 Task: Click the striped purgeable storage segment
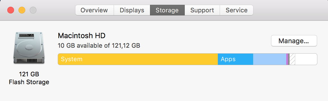point(292,59)
